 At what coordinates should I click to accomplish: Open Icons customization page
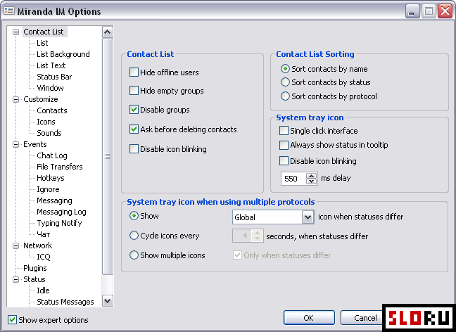pos(46,122)
